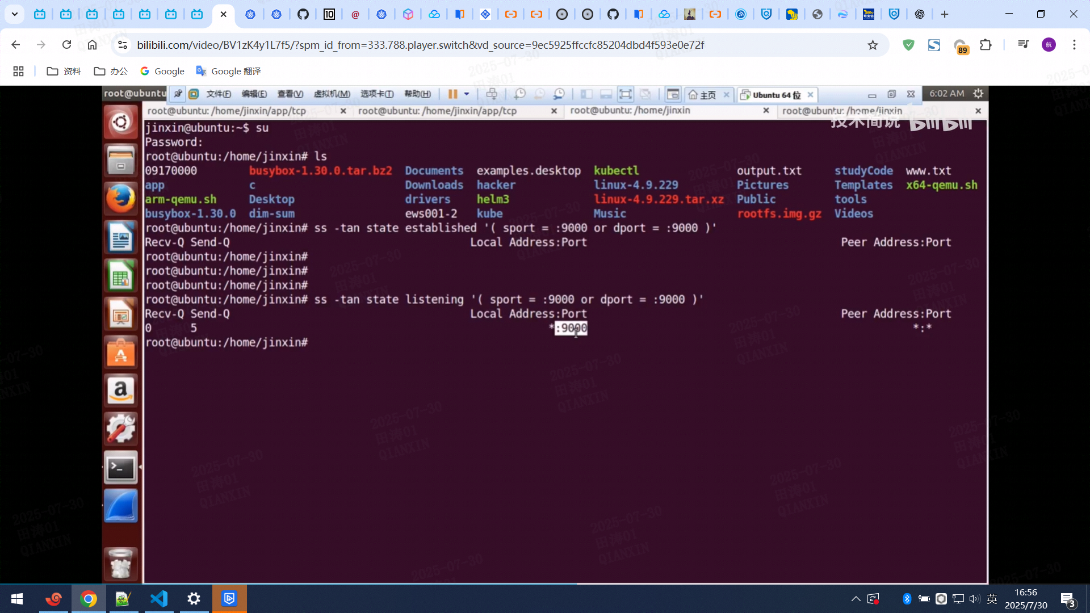The image size is (1090, 613).
Task: Click the VMware pause button
Action: pyautogui.click(x=452, y=94)
